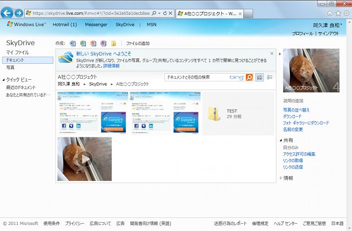Collapse the 共有 section
This screenshot has width=352, height=231.
[280, 140]
